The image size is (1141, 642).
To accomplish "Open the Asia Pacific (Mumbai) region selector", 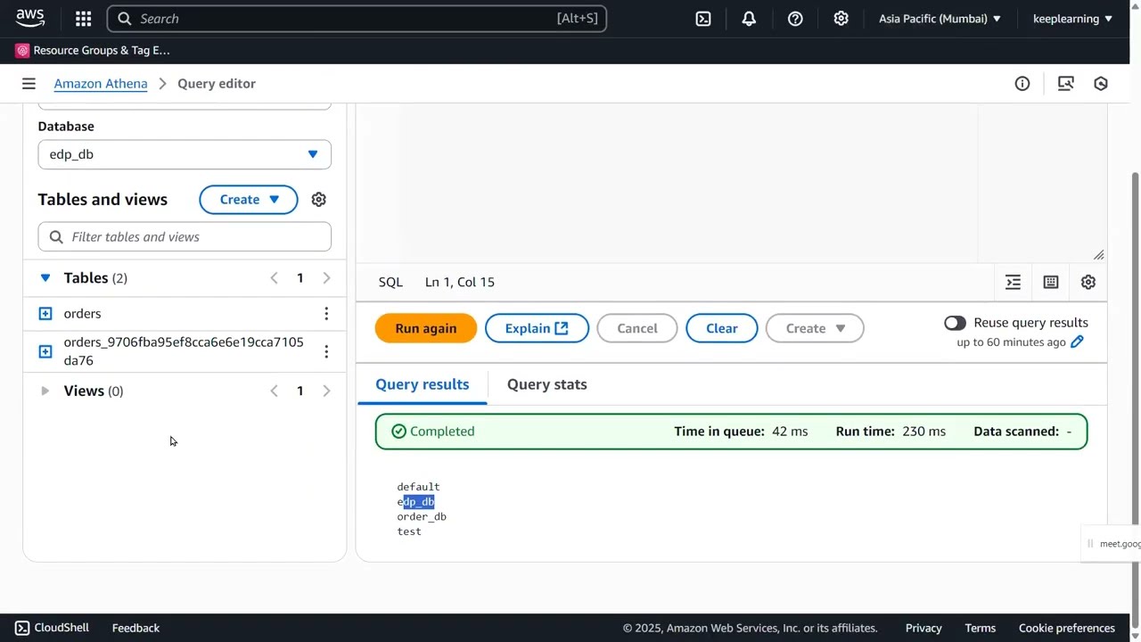I will [x=940, y=19].
